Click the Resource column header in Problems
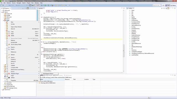Viewport: 177px width, 99px height. click(x=69, y=79)
